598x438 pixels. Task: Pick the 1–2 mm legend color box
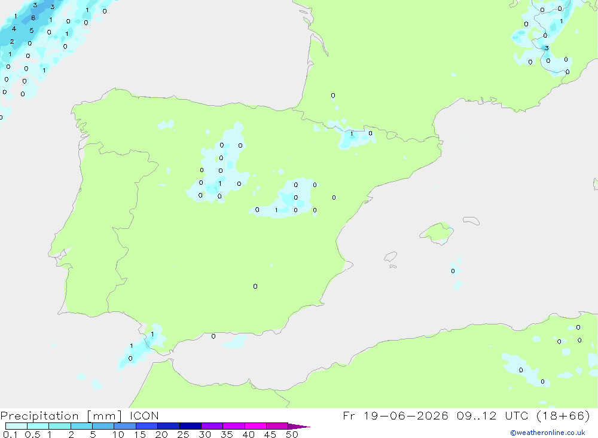pos(60,426)
